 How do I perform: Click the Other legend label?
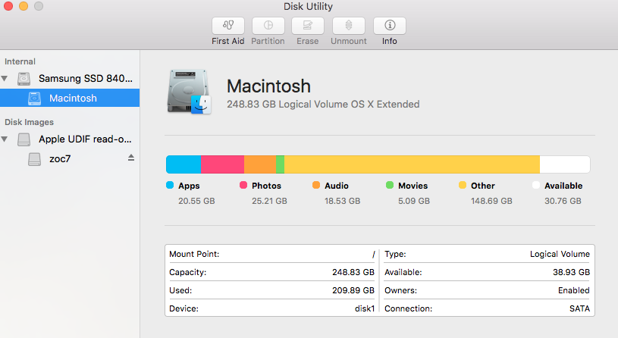click(x=483, y=186)
